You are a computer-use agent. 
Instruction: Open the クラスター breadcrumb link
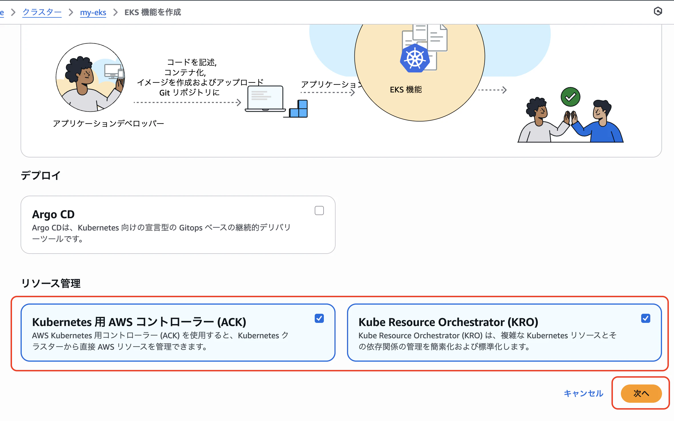tap(42, 12)
